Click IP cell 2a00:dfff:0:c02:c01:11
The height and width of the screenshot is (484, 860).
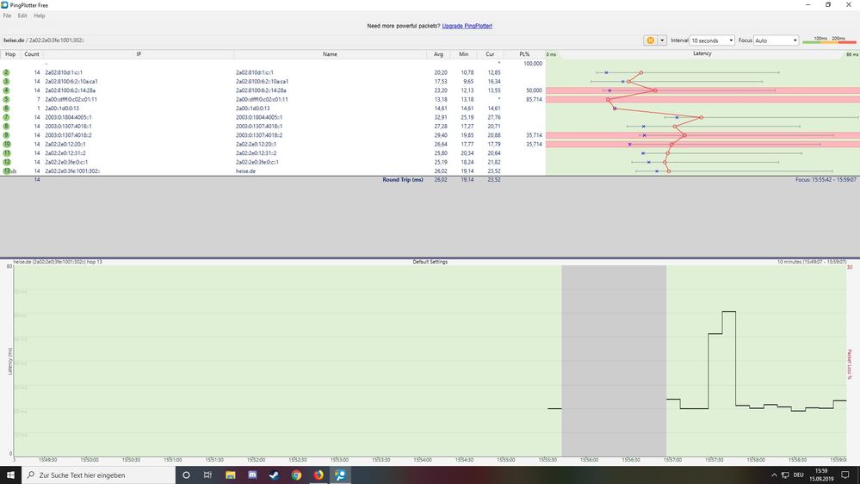point(71,99)
